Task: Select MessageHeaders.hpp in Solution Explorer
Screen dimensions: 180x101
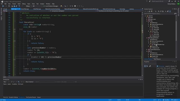Action: 159,45
